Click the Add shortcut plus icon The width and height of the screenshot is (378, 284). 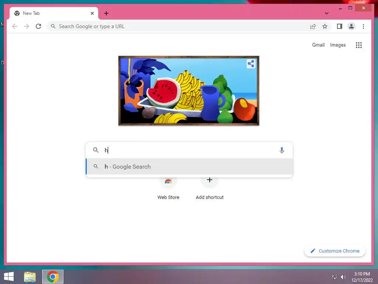(210, 180)
